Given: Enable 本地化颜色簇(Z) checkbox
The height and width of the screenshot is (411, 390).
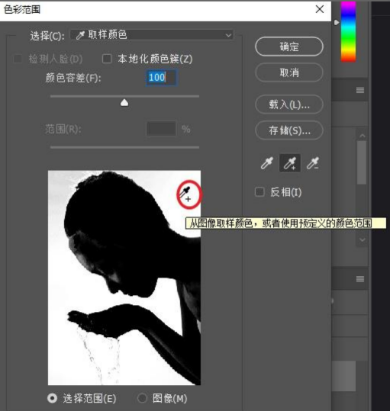Looking at the screenshot, I should pos(107,59).
